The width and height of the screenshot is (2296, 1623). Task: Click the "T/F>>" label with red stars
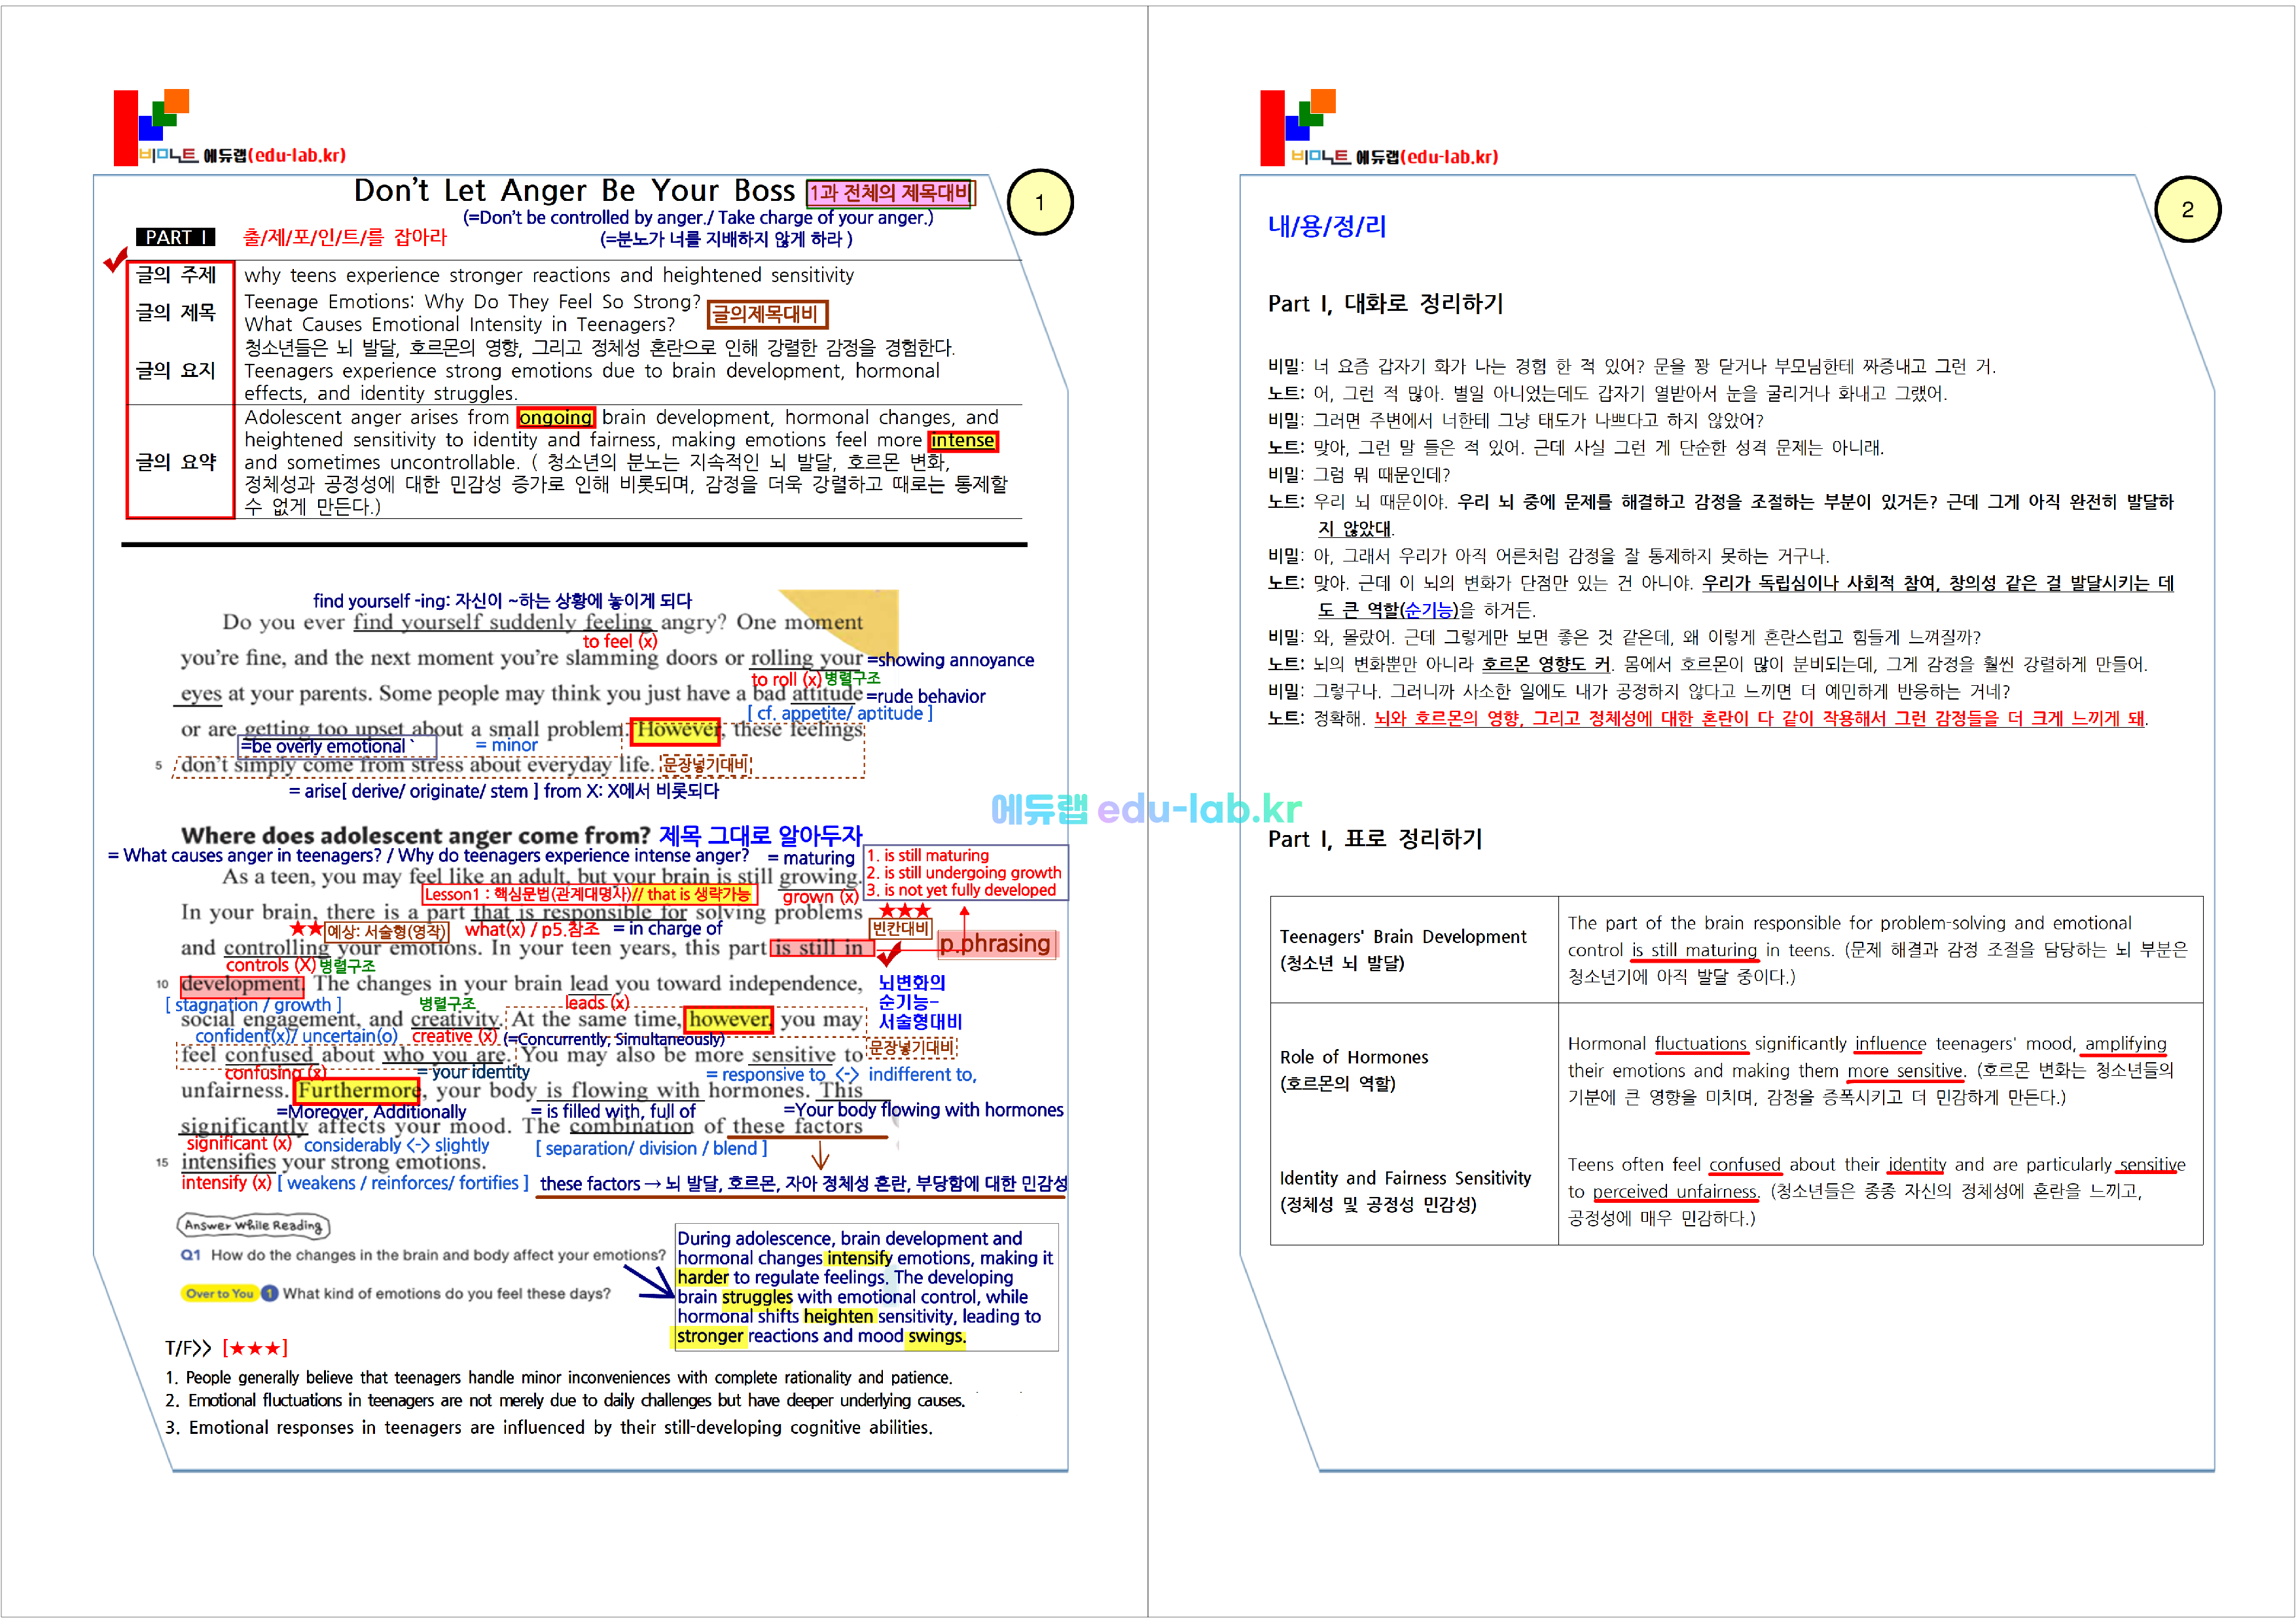tap(226, 1348)
